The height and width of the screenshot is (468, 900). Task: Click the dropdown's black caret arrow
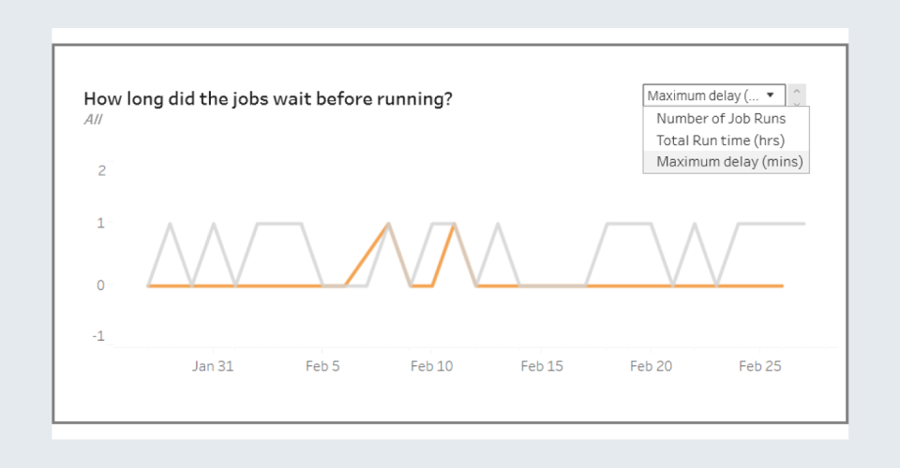(x=770, y=95)
